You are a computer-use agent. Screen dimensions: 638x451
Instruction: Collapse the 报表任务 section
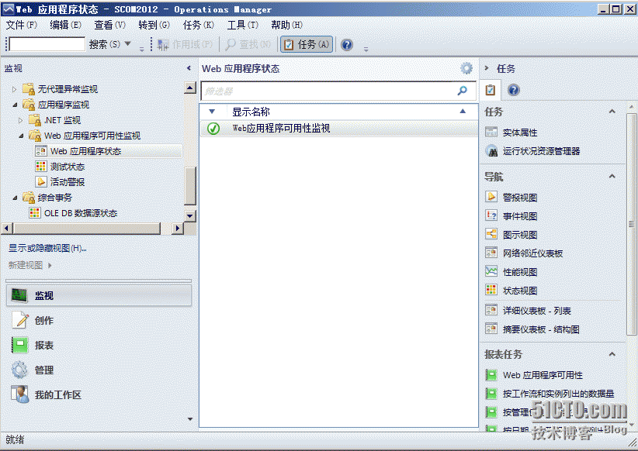tap(612, 354)
